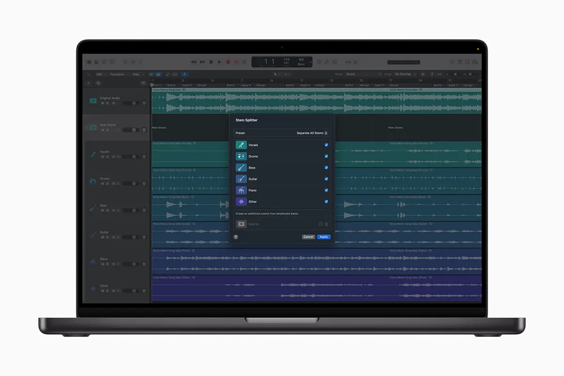Open Stem Splitter help with question mark icon

tap(236, 237)
